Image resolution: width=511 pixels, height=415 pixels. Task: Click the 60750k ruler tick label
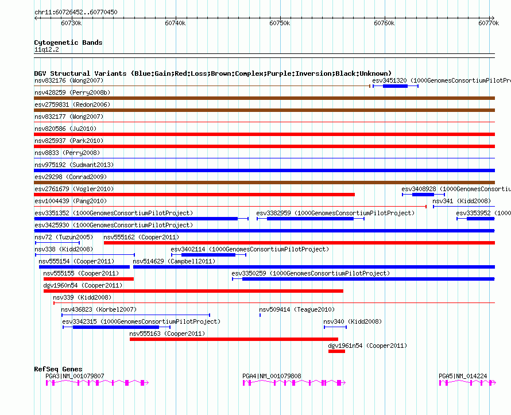pyautogui.click(x=280, y=23)
